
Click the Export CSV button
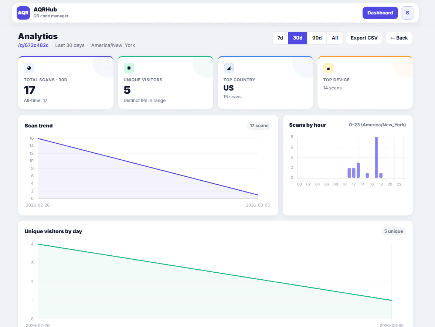(364, 38)
